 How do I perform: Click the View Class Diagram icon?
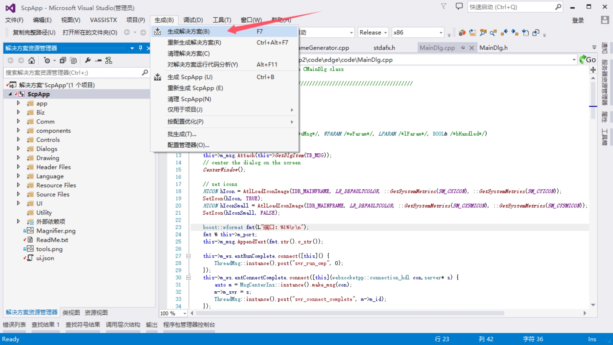point(109,60)
